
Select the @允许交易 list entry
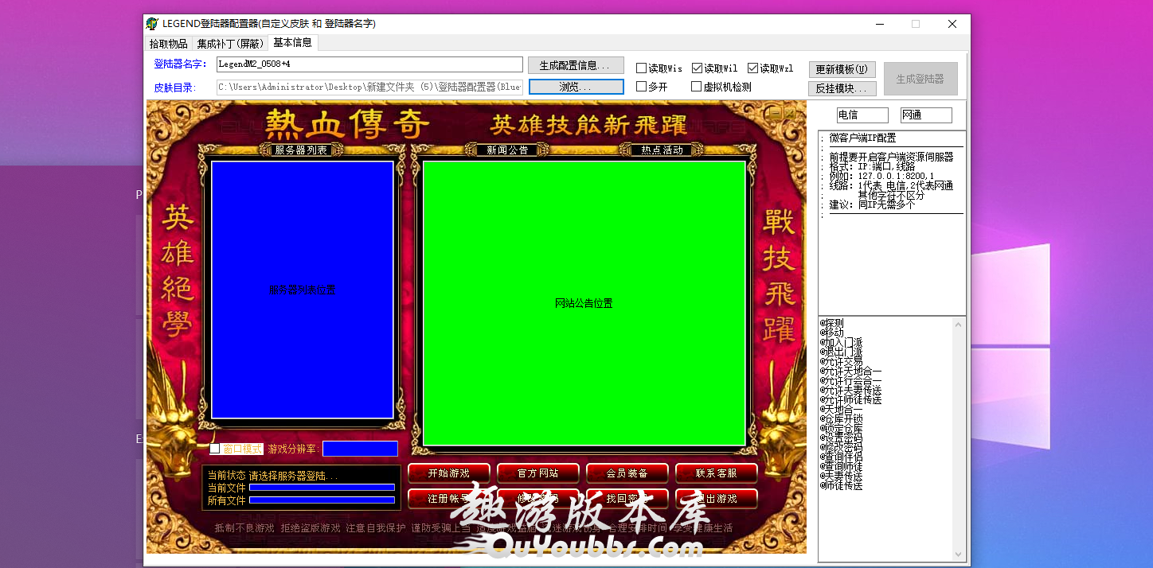pos(841,362)
